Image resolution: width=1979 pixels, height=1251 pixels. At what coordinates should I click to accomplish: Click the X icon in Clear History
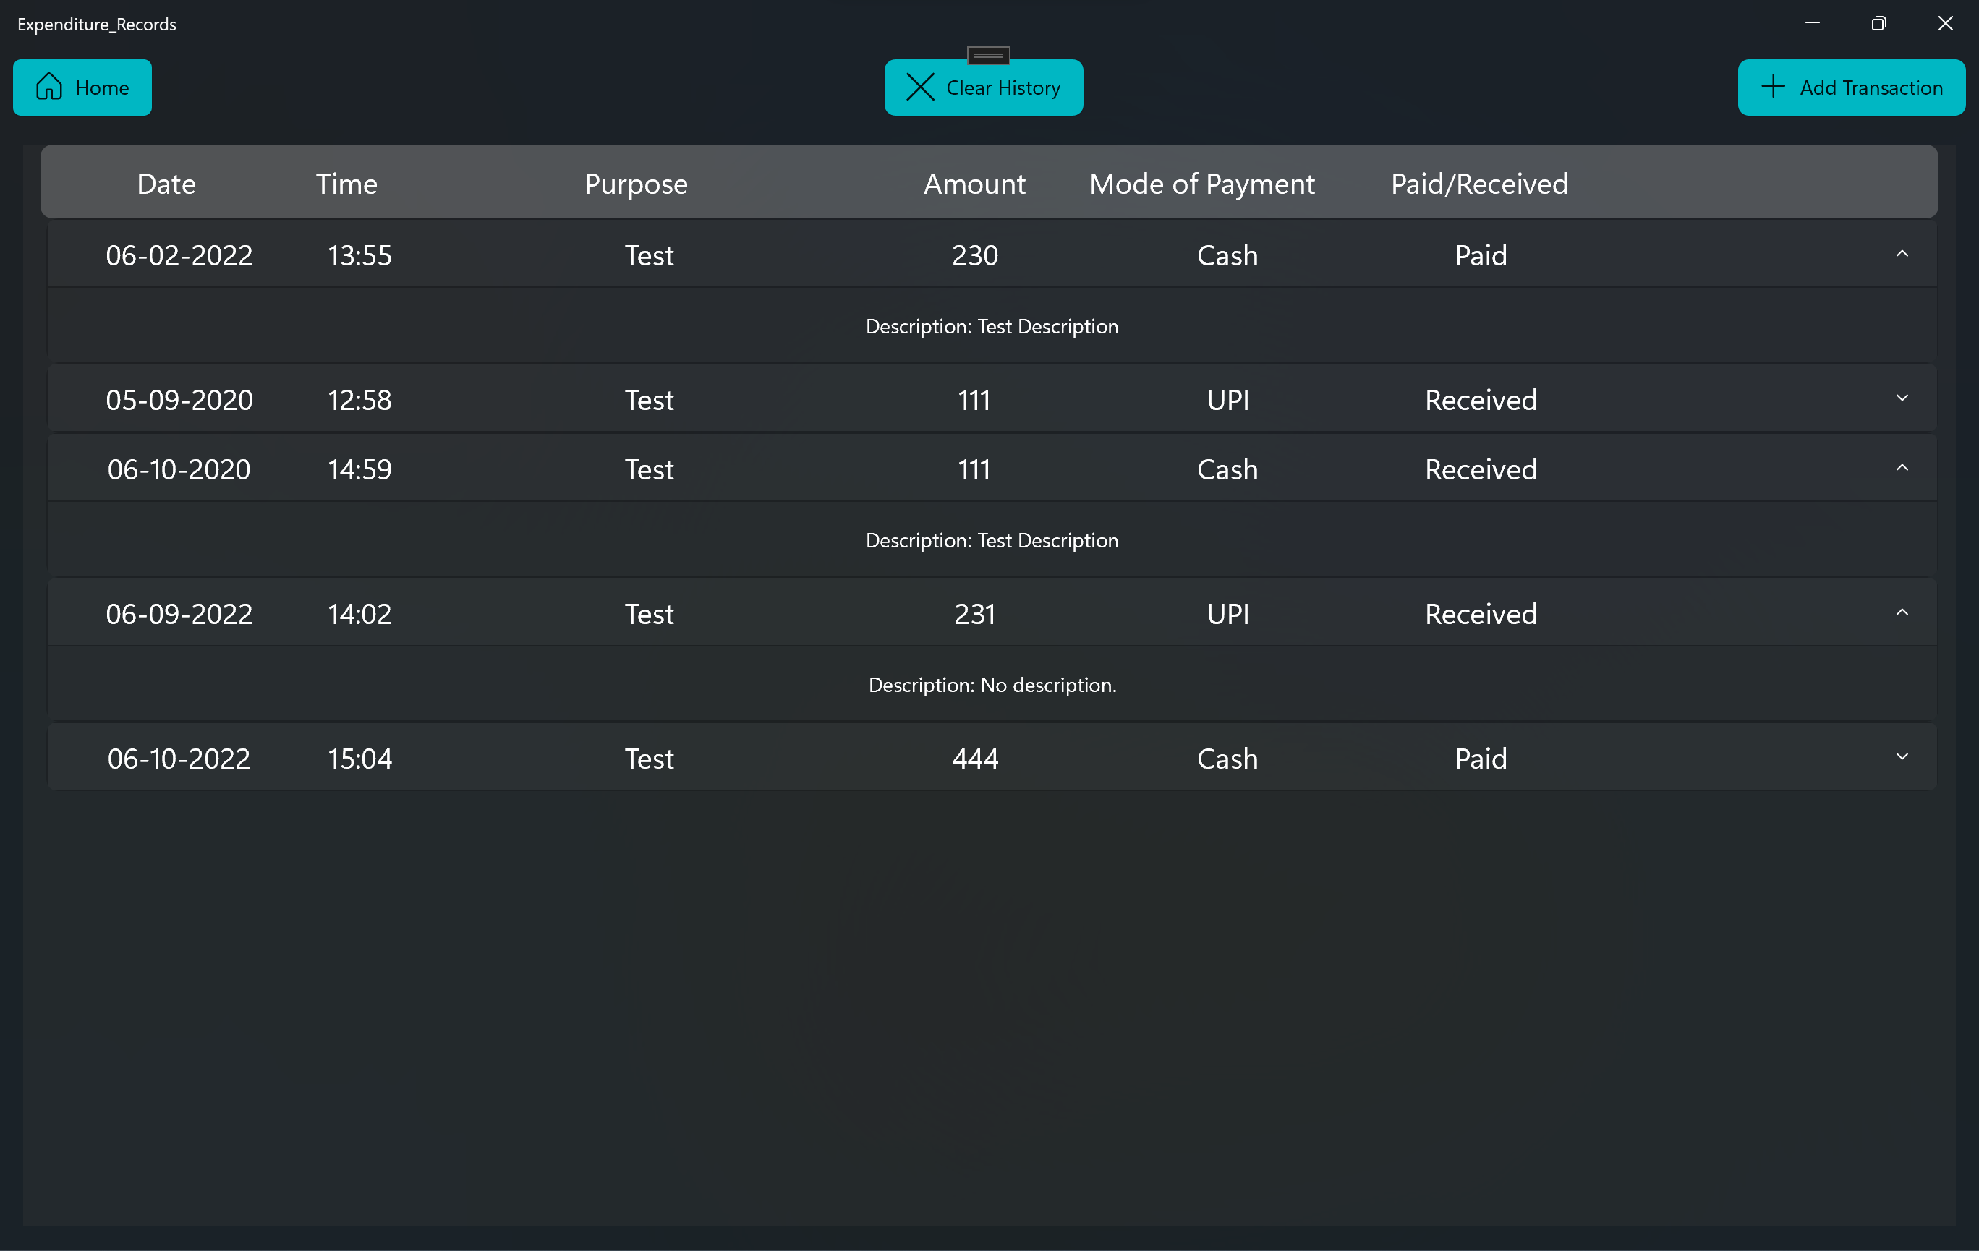click(919, 87)
